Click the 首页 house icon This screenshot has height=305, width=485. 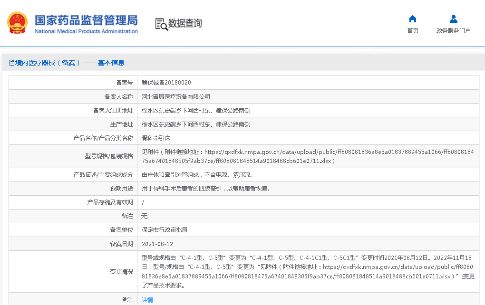413,19
